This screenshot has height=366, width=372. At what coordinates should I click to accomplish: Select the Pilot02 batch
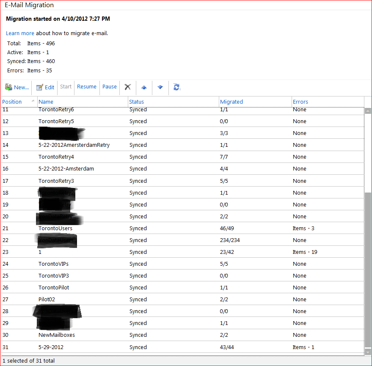pos(47,300)
